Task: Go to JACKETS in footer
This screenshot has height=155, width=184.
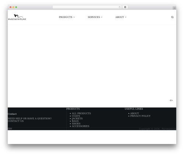Action: tap(77, 119)
